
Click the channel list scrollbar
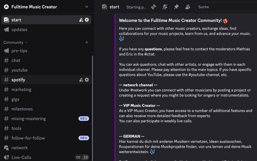(93, 106)
